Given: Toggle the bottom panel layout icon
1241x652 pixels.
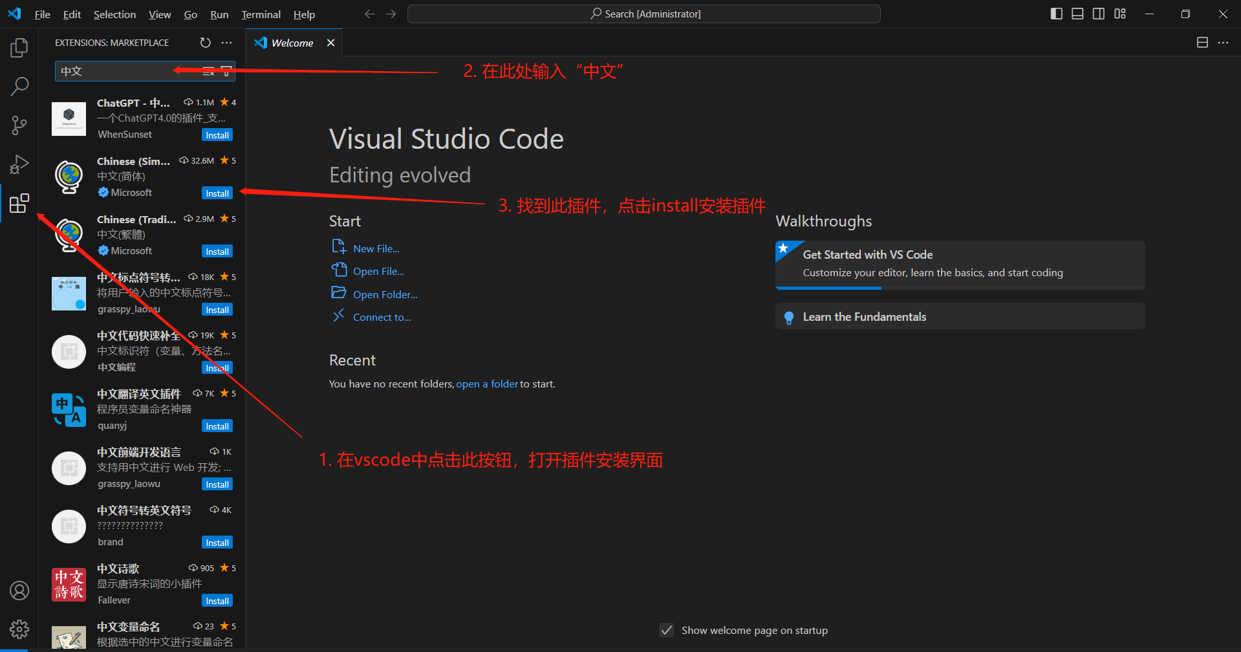Looking at the screenshot, I should click(x=1077, y=14).
